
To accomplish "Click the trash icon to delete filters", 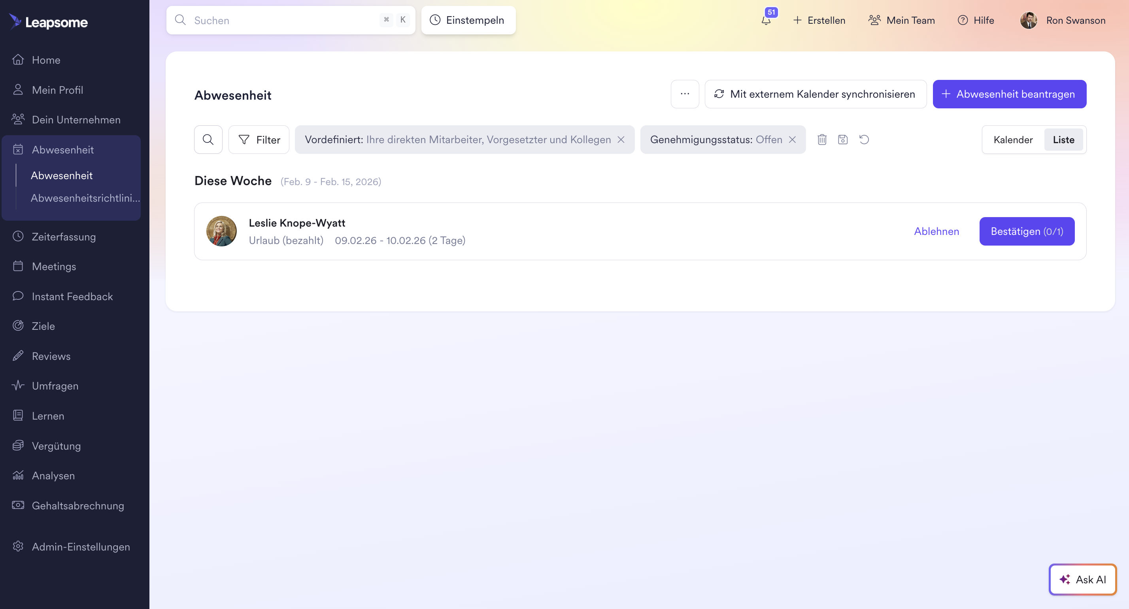I will click(x=822, y=140).
